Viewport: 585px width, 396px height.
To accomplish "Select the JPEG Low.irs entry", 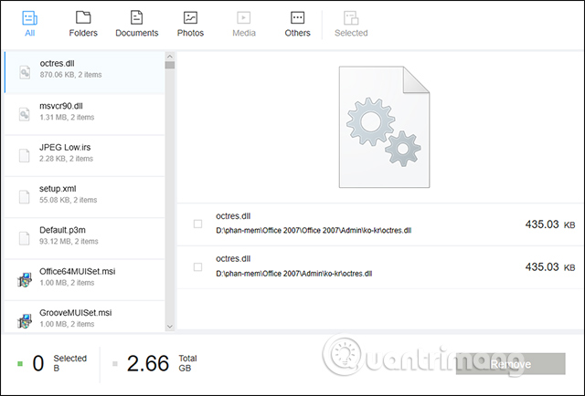I will [82, 153].
